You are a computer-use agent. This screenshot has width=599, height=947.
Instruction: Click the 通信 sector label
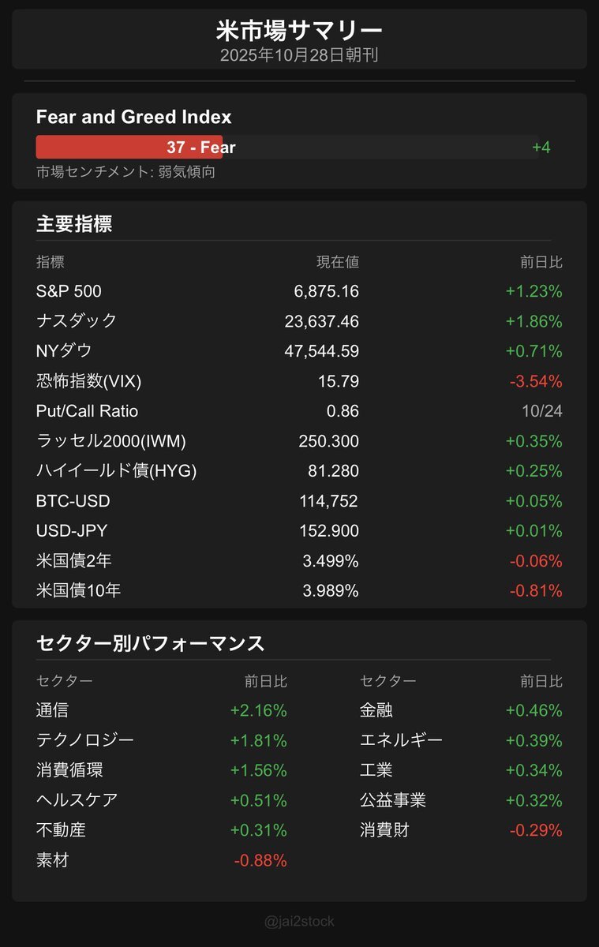point(52,710)
